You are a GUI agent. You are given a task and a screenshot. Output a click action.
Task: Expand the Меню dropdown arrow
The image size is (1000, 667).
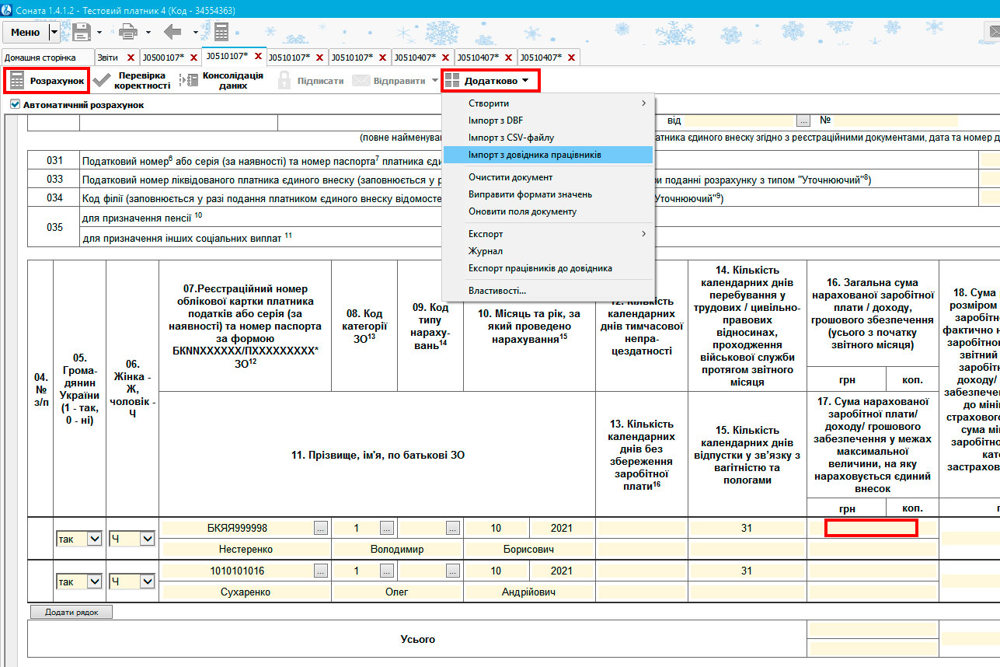54,32
